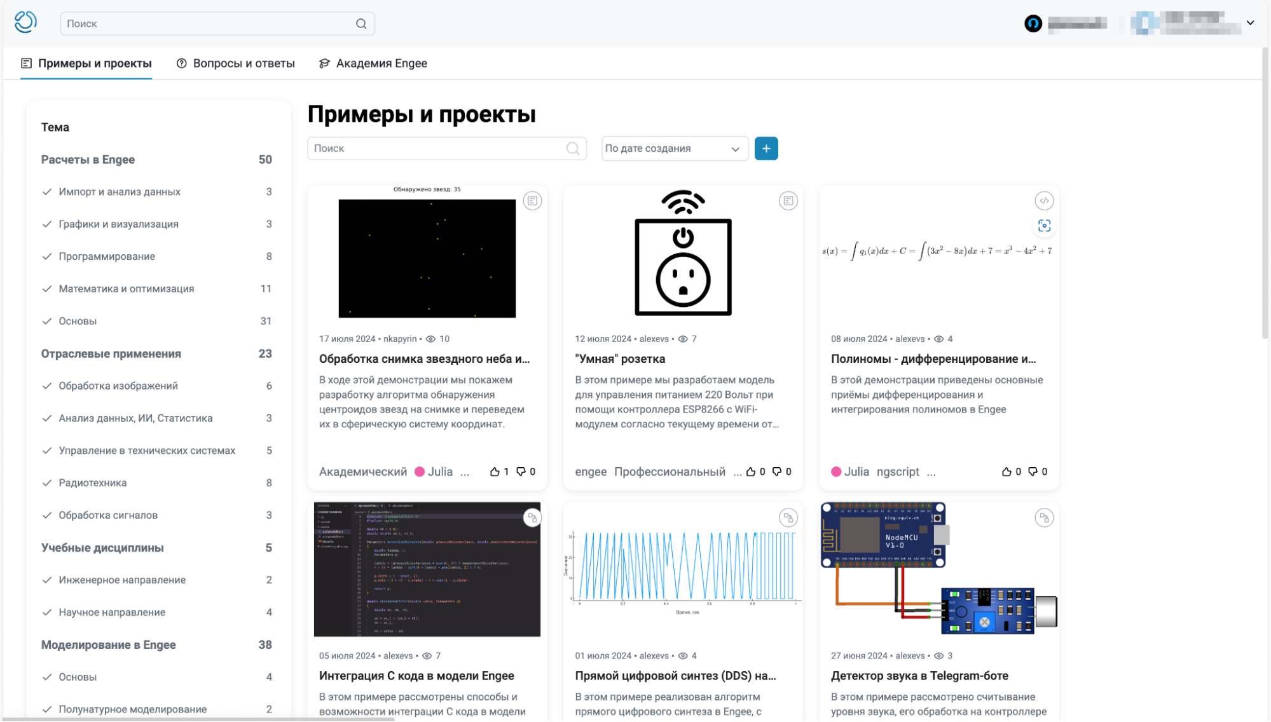This screenshot has height=722, width=1271.
Task: Click the focus capture icon on Polynomials card
Action: [x=1044, y=226]
